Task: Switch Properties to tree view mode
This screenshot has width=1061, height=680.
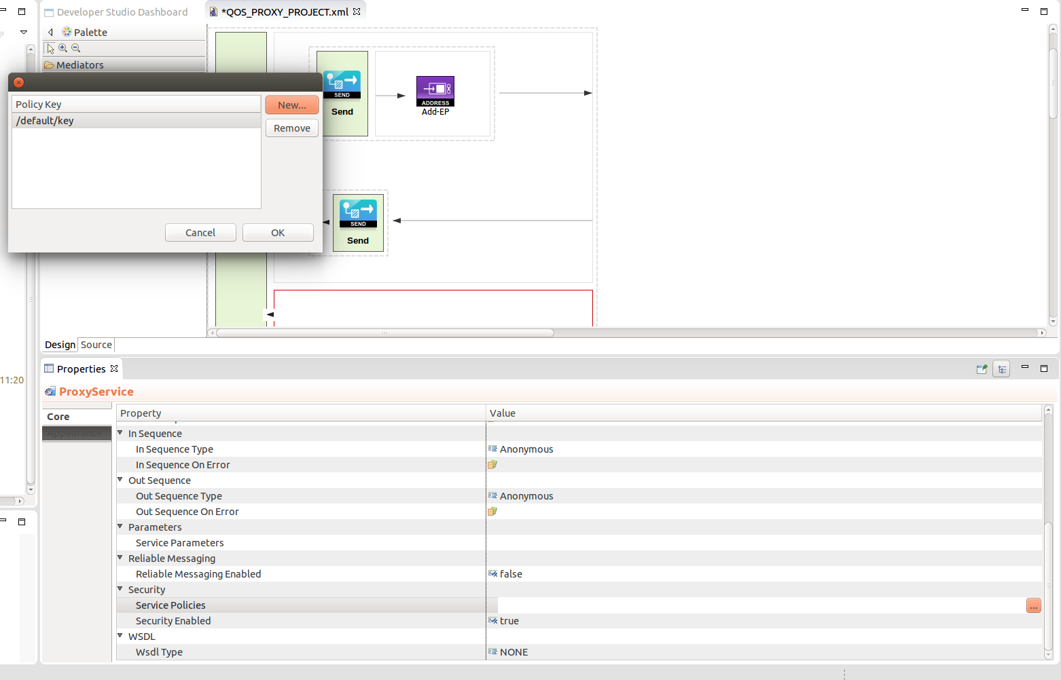Action: 1001,369
